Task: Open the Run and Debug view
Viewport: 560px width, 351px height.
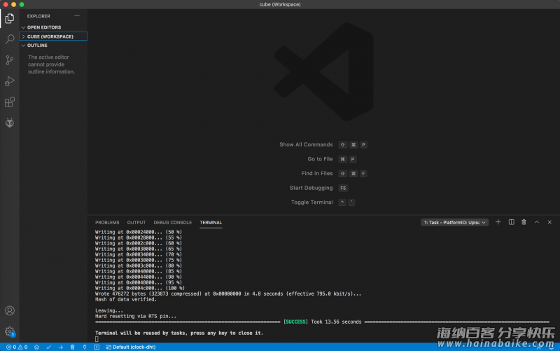Action: (10, 81)
